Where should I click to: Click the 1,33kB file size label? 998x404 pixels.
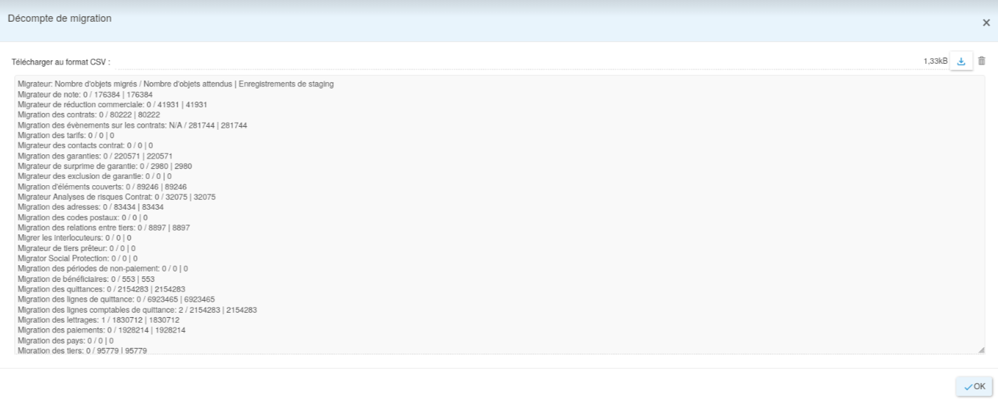[x=935, y=62]
